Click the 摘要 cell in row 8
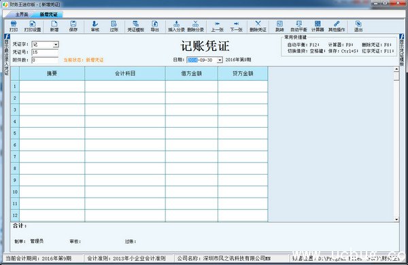The height and width of the screenshot is (265, 408). [52, 169]
